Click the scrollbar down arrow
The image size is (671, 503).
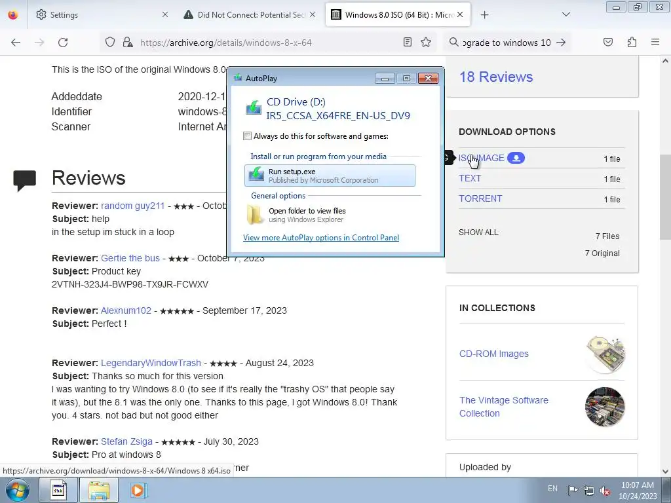coord(665,472)
